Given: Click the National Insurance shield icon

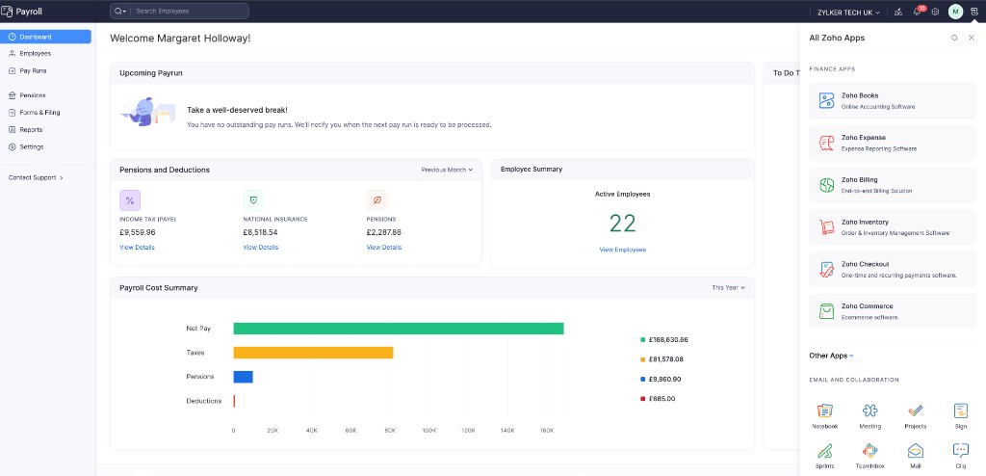Looking at the screenshot, I should [x=253, y=200].
